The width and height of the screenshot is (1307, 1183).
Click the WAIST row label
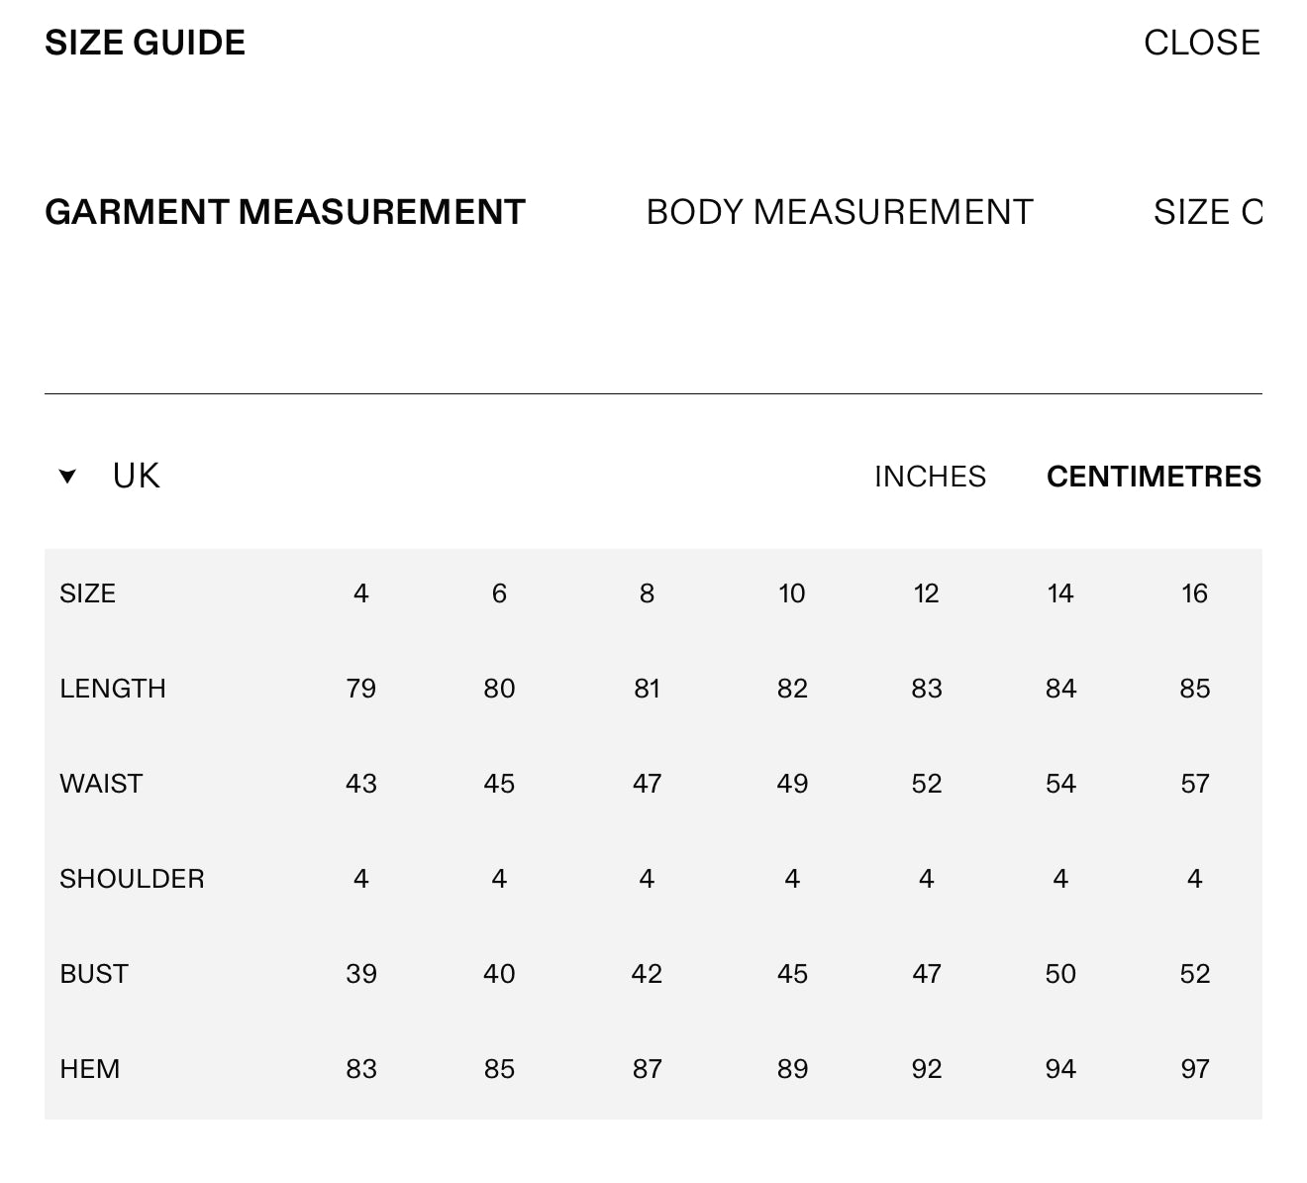pos(101,784)
